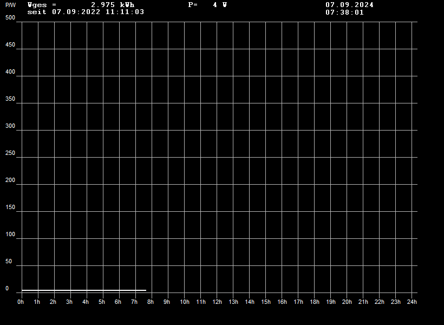Select the 6h marker on the time axis

click(x=118, y=302)
